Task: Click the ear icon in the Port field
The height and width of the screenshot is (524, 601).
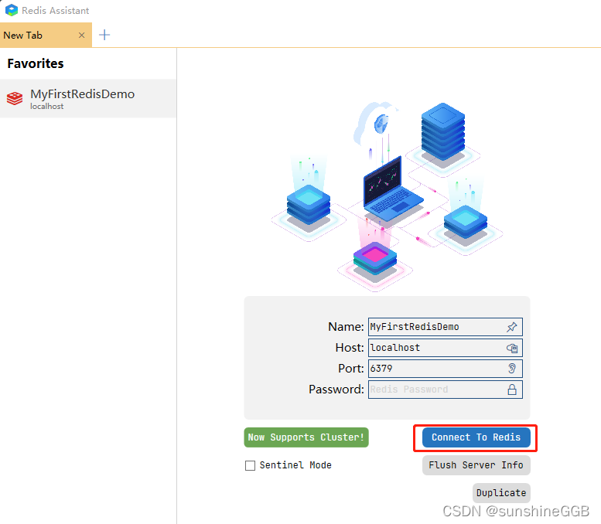Action: [512, 368]
